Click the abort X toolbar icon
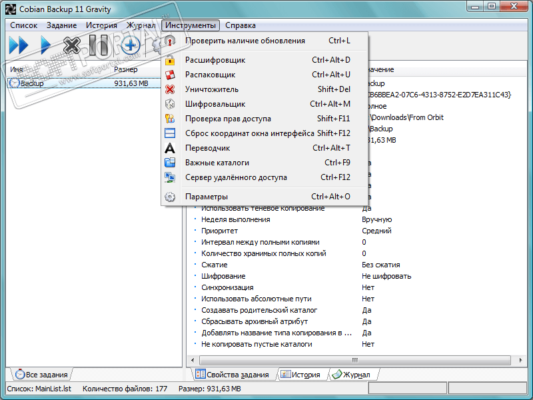 pos(72,45)
